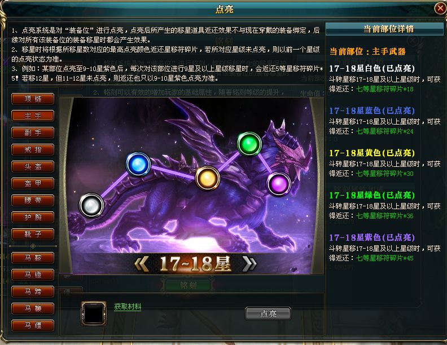The height and width of the screenshot is (345, 447).
Task: Select the 盔甲 slot button
Action: pyautogui.click(x=33, y=184)
